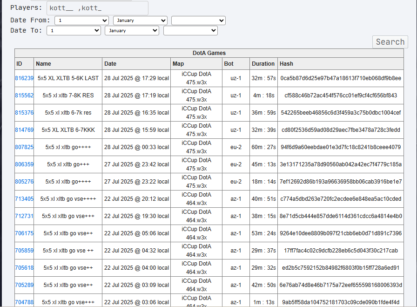Select hash starting with 542265beeb46
The image size is (417, 307).
coord(341,113)
